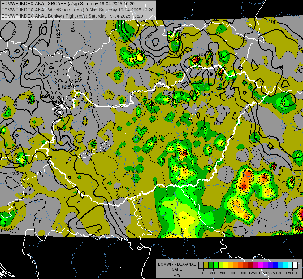Click the 3000 tick label in legend
Viewport: 303px width, 279px height.
(x=283, y=273)
